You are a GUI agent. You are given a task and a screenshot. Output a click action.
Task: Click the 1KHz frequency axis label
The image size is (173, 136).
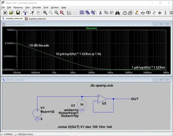(110, 73)
